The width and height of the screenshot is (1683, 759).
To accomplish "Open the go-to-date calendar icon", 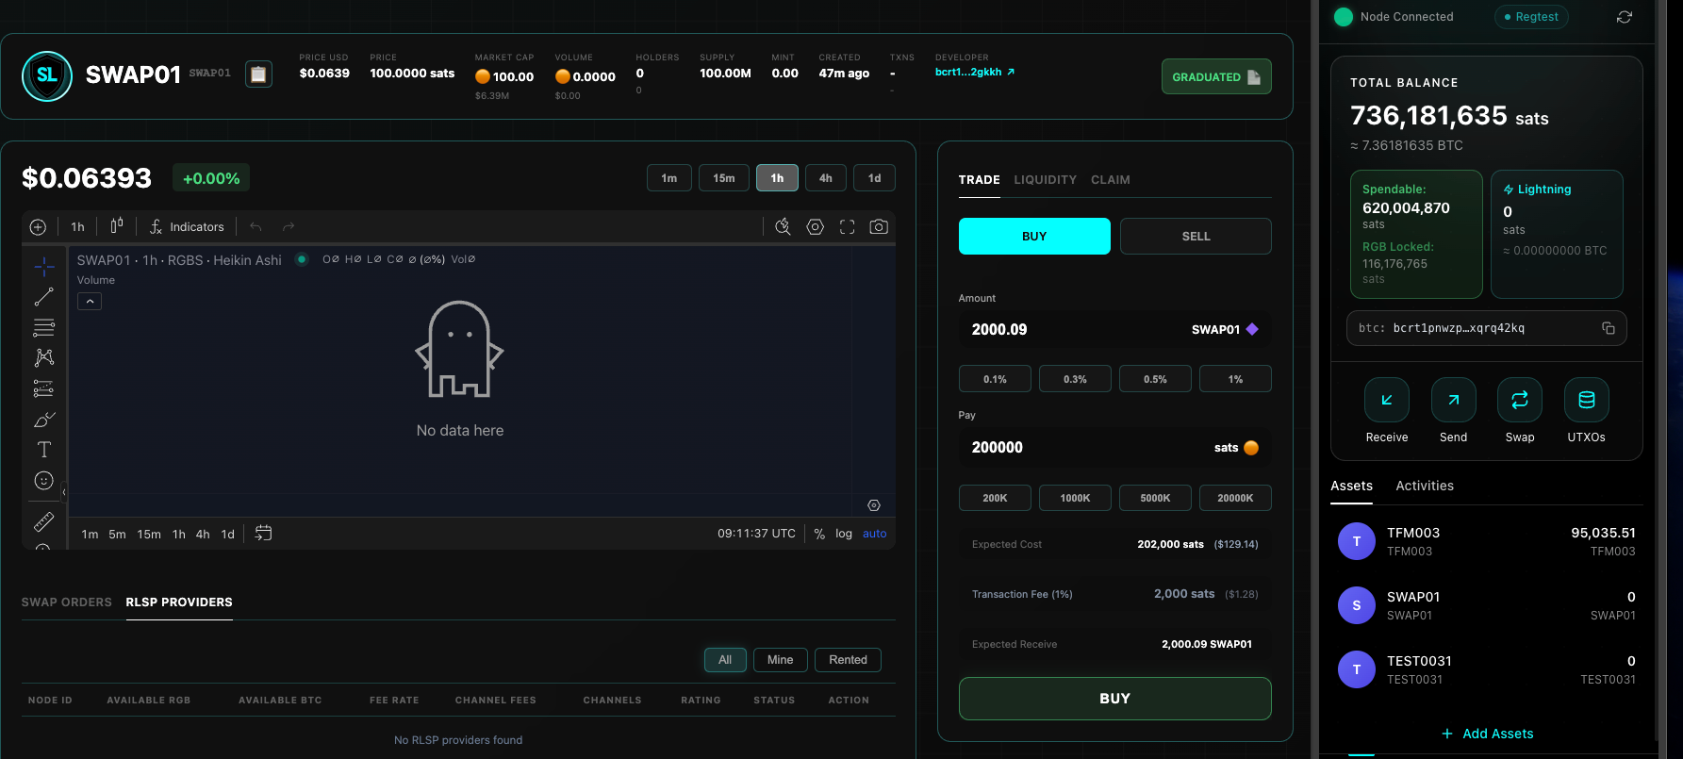I will tap(263, 533).
